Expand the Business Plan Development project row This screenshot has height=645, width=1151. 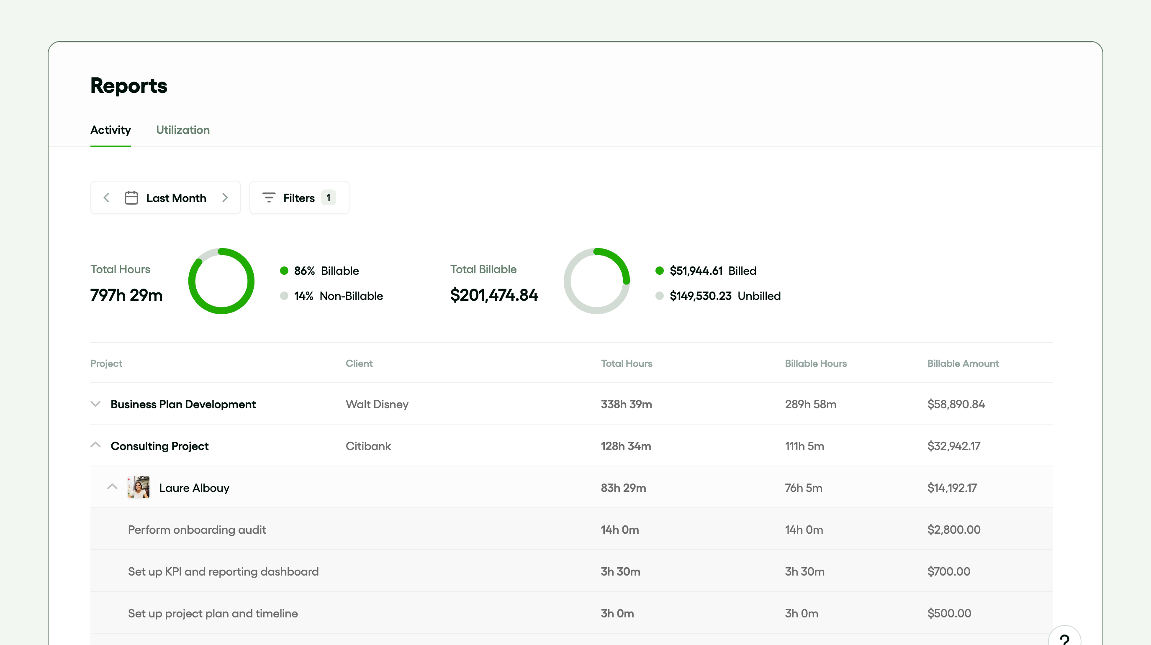click(x=95, y=404)
